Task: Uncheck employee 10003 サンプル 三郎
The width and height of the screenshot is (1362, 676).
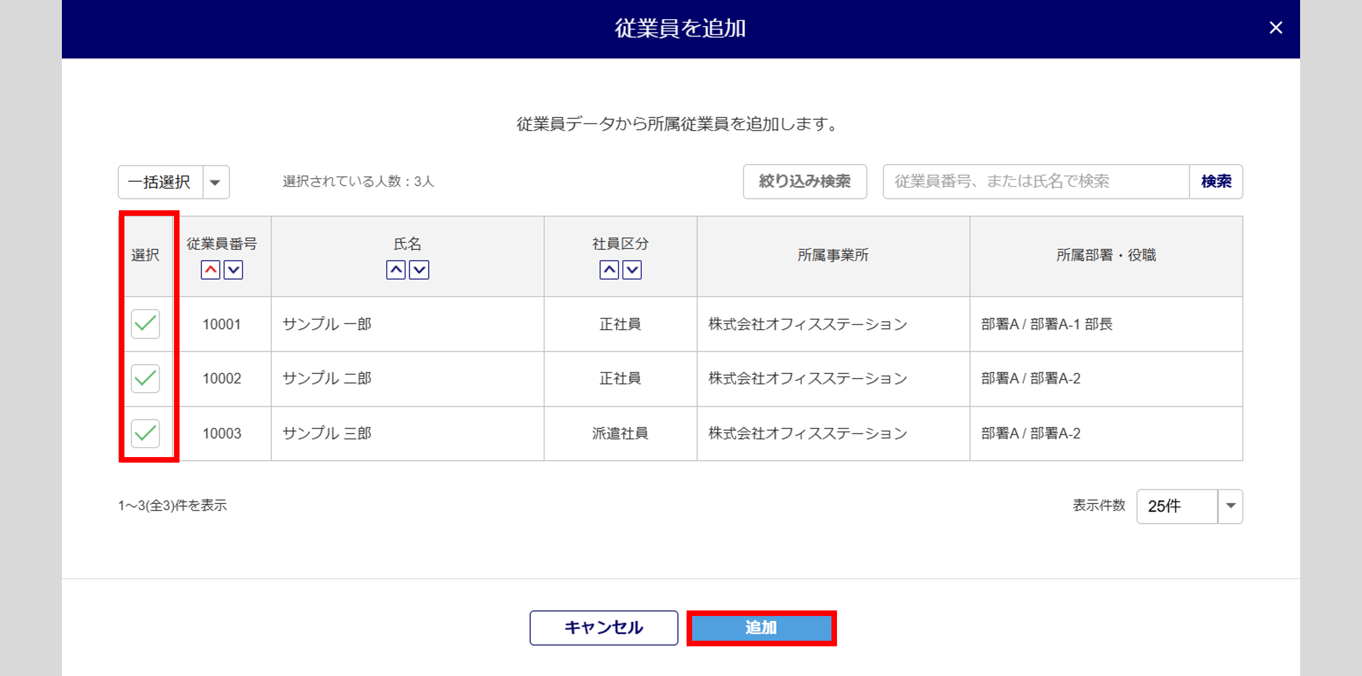Action: point(145,433)
